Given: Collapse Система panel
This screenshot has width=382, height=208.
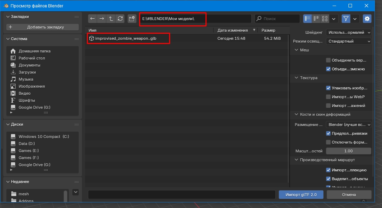Looking at the screenshot, I should 8,39.
